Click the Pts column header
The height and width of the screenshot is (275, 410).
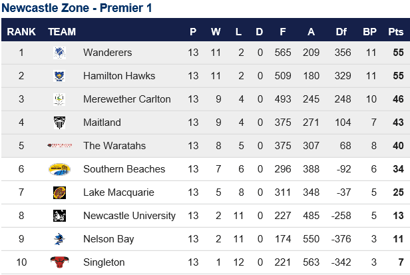pyautogui.click(x=396, y=32)
